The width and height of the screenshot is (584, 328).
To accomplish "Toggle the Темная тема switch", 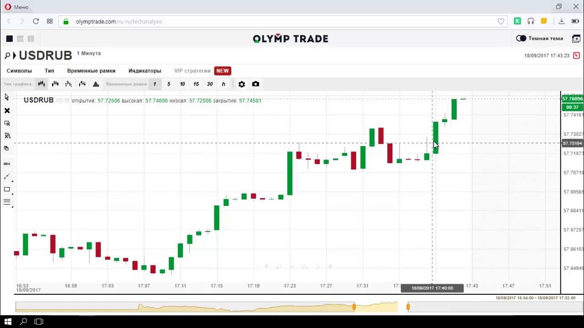I will [521, 38].
